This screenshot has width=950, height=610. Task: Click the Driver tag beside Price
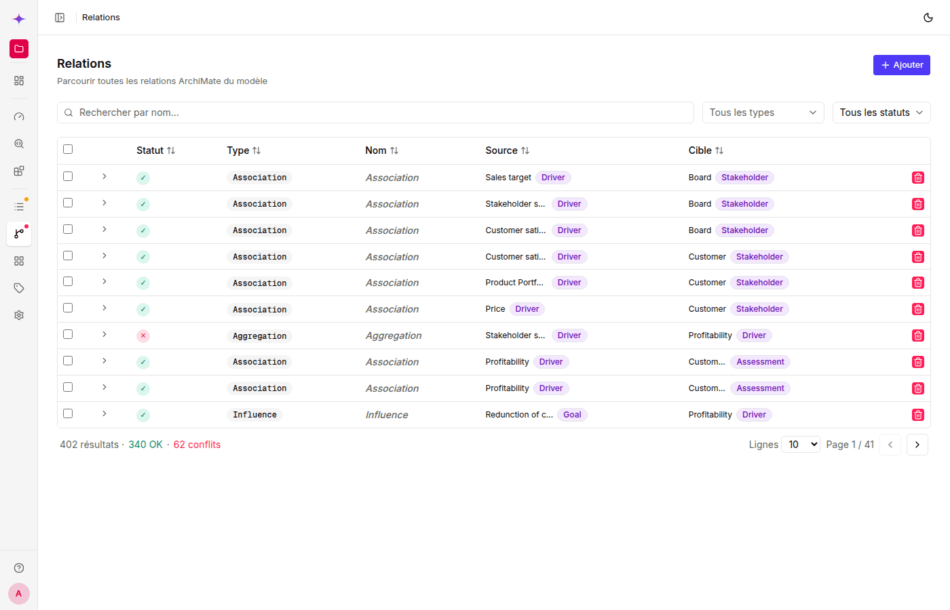pos(527,309)
